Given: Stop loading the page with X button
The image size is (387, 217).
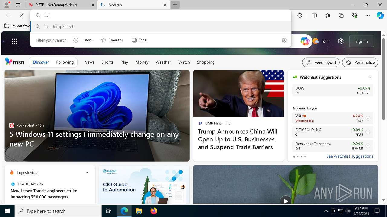Looking at the screenshot, I should [x=22, y=15].
